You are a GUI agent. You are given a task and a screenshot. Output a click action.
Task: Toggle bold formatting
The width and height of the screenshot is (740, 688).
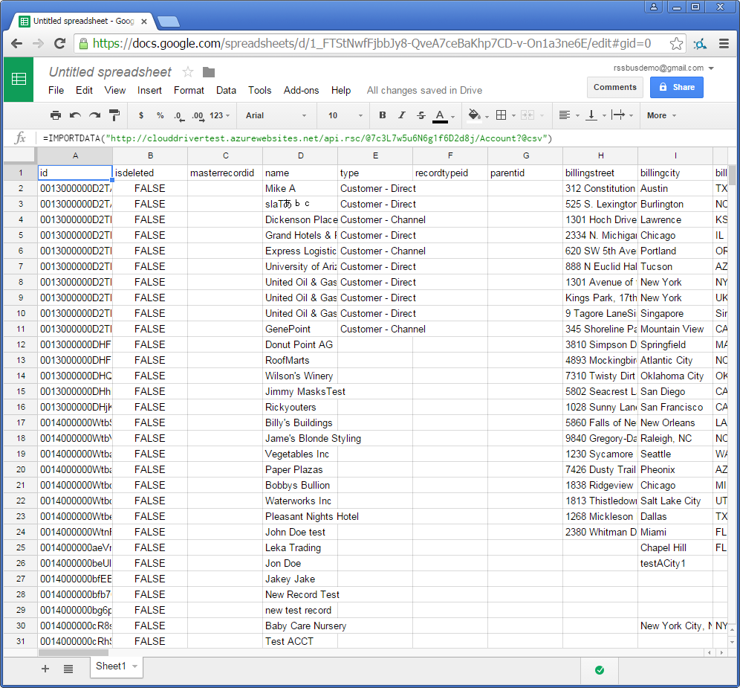click(x=383, y=115)
